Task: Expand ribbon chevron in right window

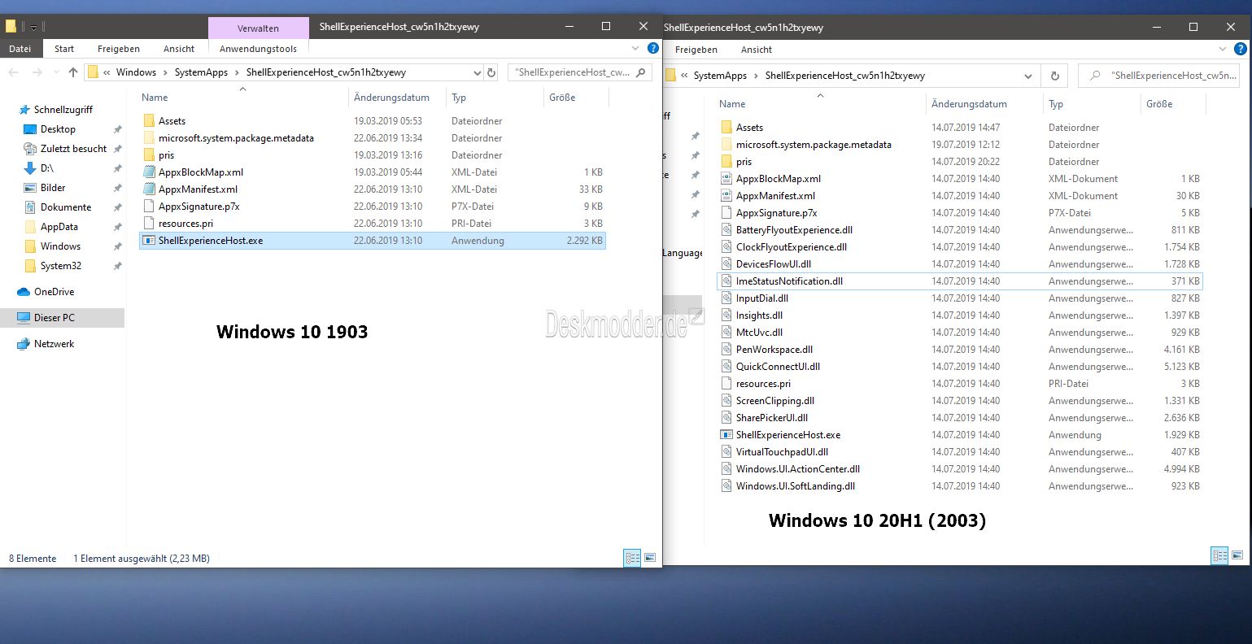Action: [x=1224, y=49]
